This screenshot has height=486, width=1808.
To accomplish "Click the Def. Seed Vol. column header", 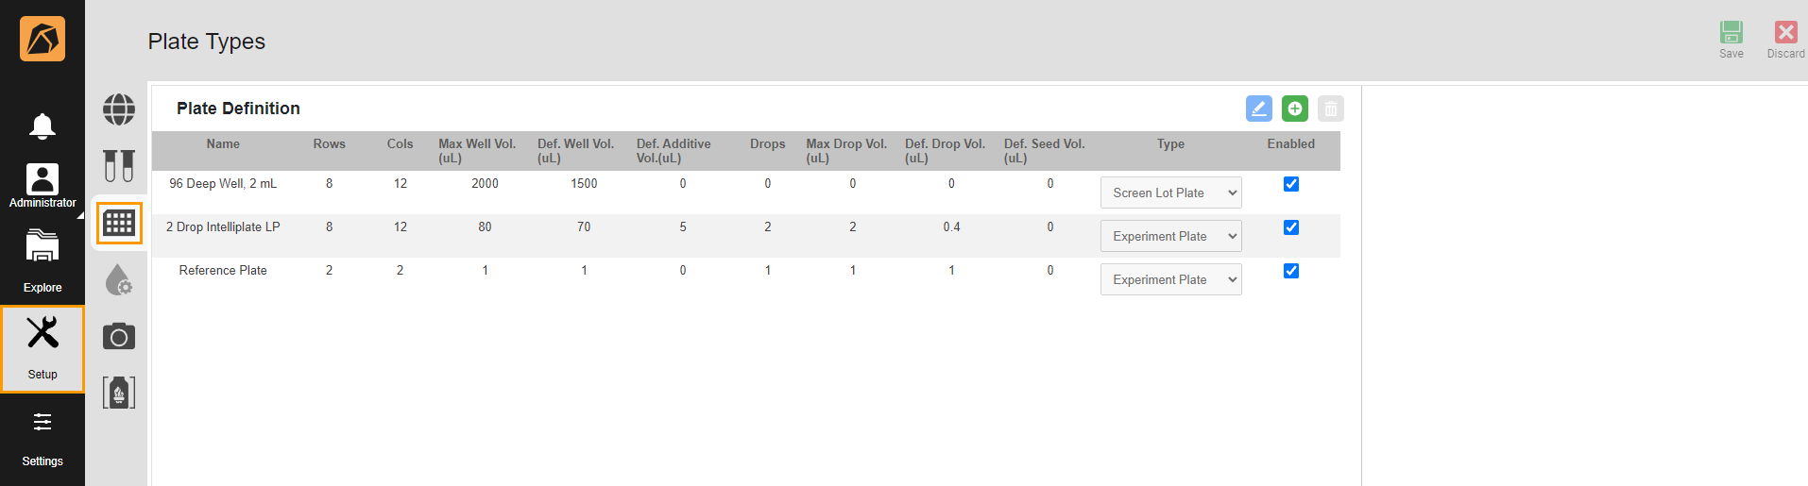I will pos(1045,151).
